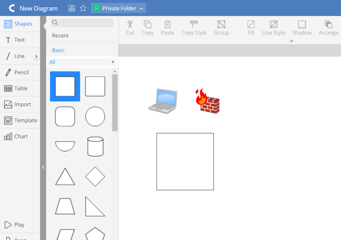This screenshot has width=341, height=240.
Task: Expand the All shapes filter dropdown
Action: click(82, 62)
